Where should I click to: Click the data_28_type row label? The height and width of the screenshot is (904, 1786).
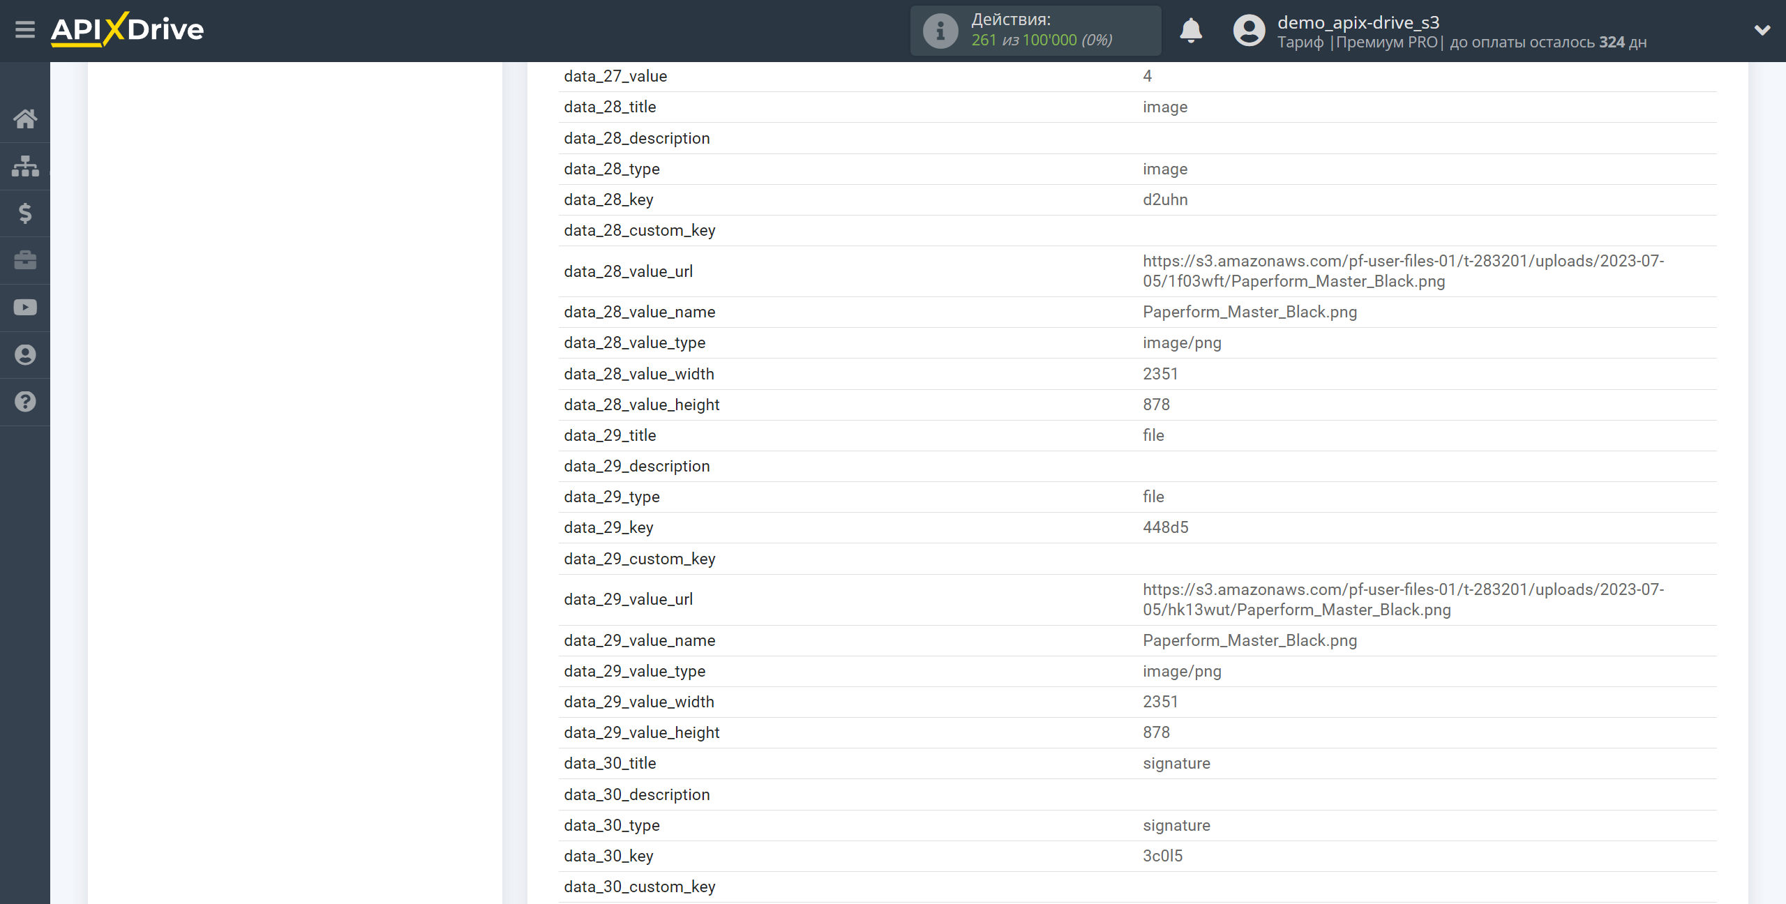[612, 169]
